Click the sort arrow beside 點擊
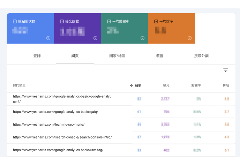This screenshot has width=240, height=157. point(131,85)
